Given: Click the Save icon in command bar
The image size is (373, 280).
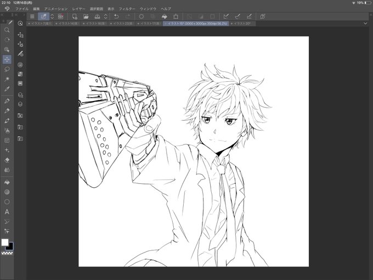Looking at the screenshot, I should click(97, 16).
